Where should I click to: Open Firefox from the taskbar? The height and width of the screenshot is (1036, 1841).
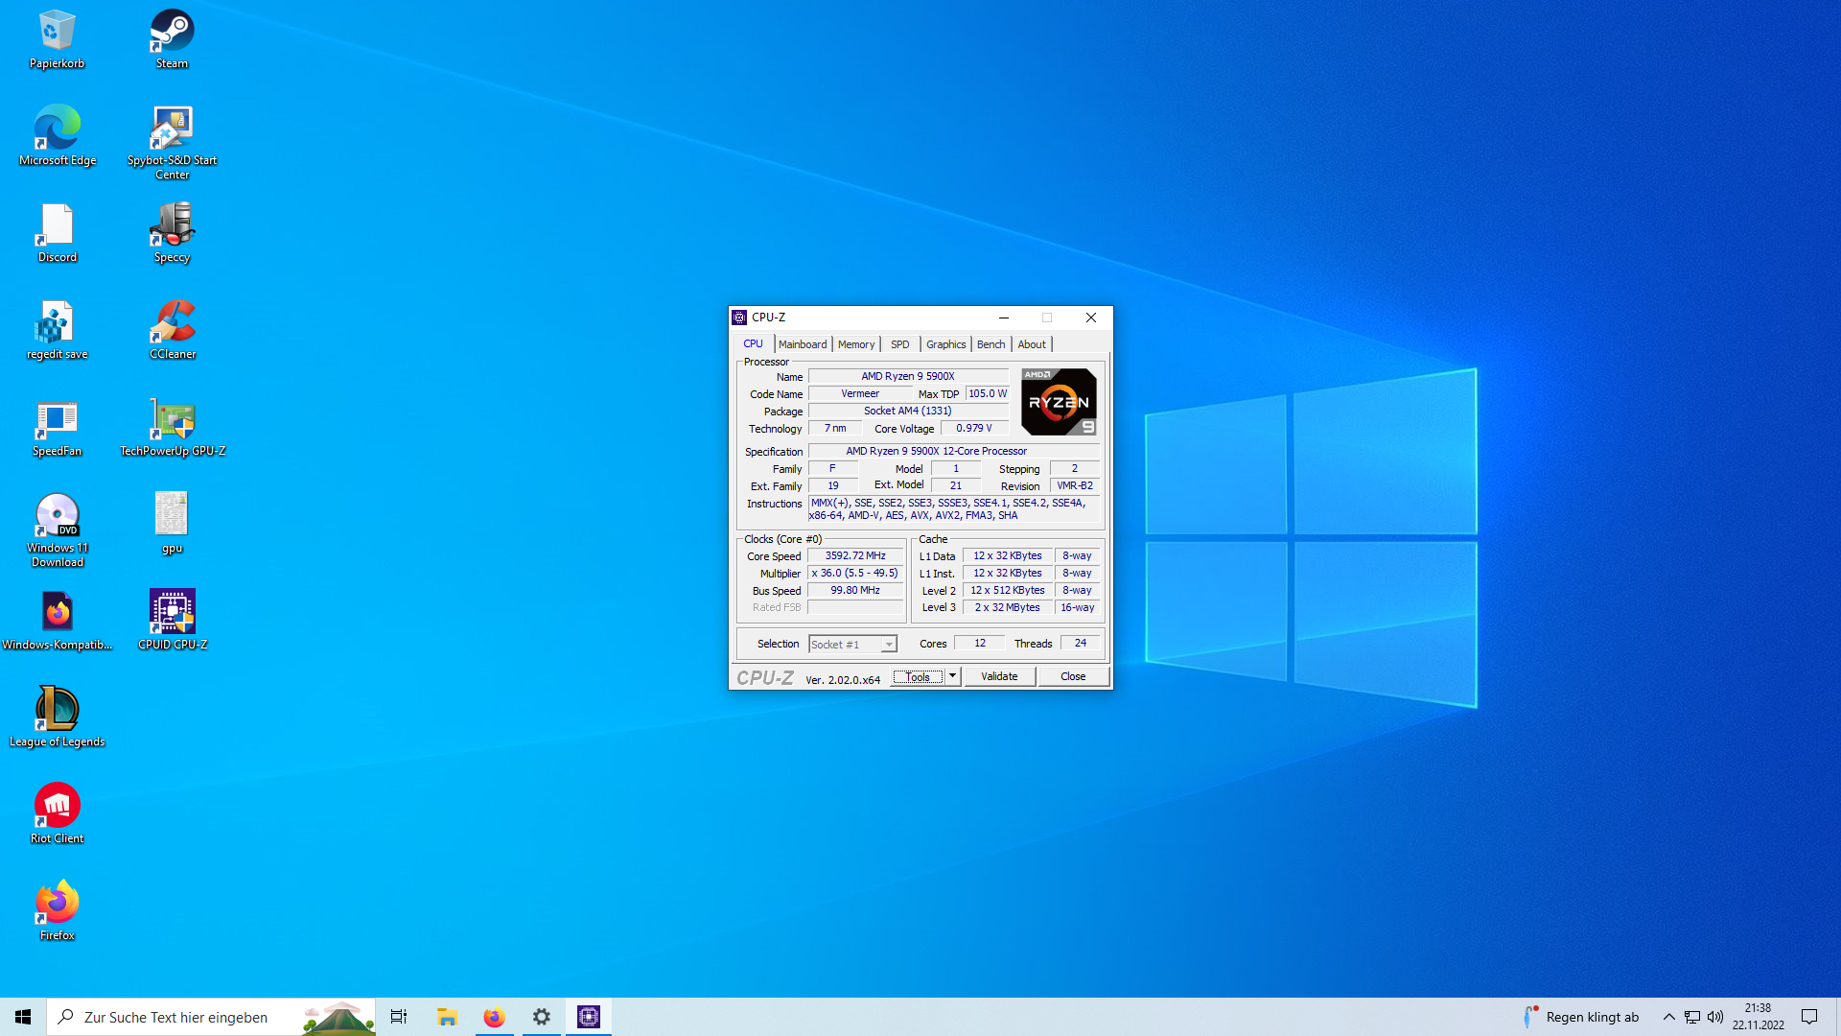[x=494, y=1017]
